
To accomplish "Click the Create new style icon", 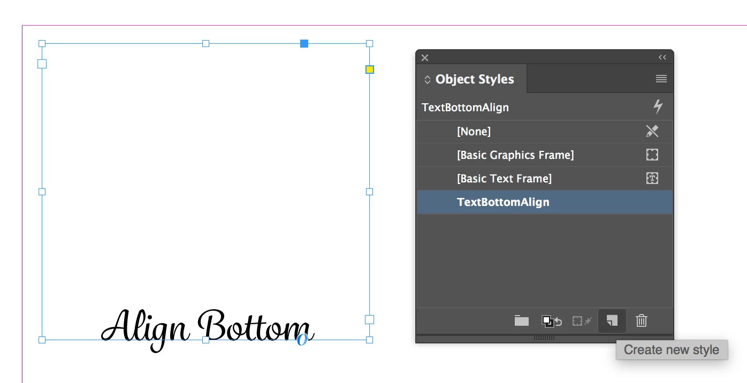I will point(612,321).
